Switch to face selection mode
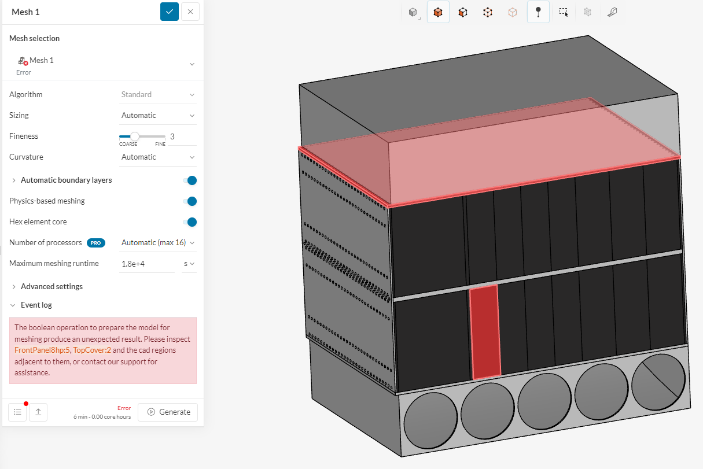The width and height of the screenshot is (703, 469). click(463, 12)
